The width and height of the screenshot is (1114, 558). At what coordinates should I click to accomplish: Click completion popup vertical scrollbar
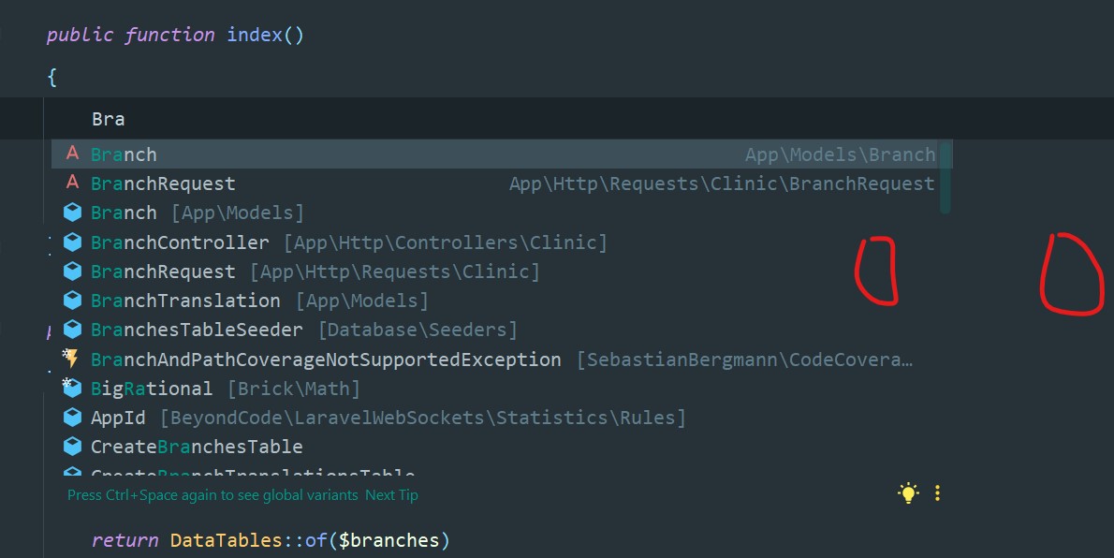point(945,178)
